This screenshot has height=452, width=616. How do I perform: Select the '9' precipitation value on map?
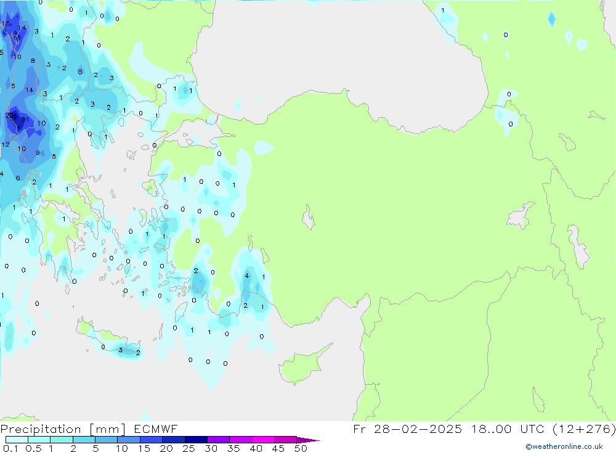pos(38,153)
